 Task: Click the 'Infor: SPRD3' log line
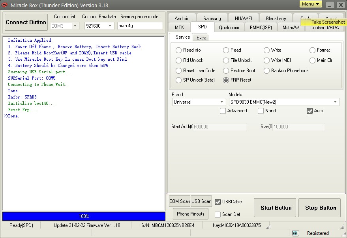[23, 97]
